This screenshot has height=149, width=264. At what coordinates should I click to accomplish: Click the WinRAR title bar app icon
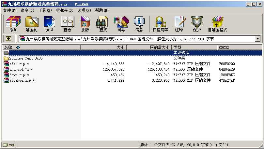point(4,4)
